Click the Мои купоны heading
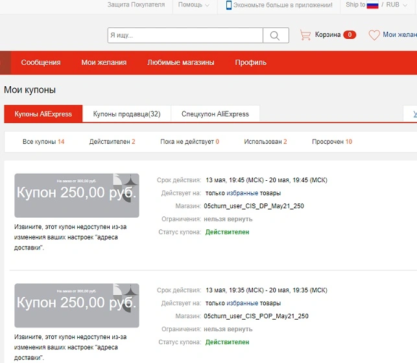The width and height of the screenshot is (417, 363). pos(30,90)
